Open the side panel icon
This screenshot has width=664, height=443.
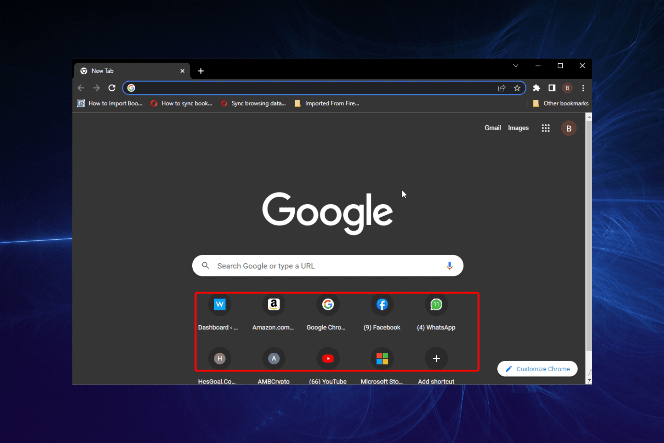pyautogui.click(x=552, y=88)
